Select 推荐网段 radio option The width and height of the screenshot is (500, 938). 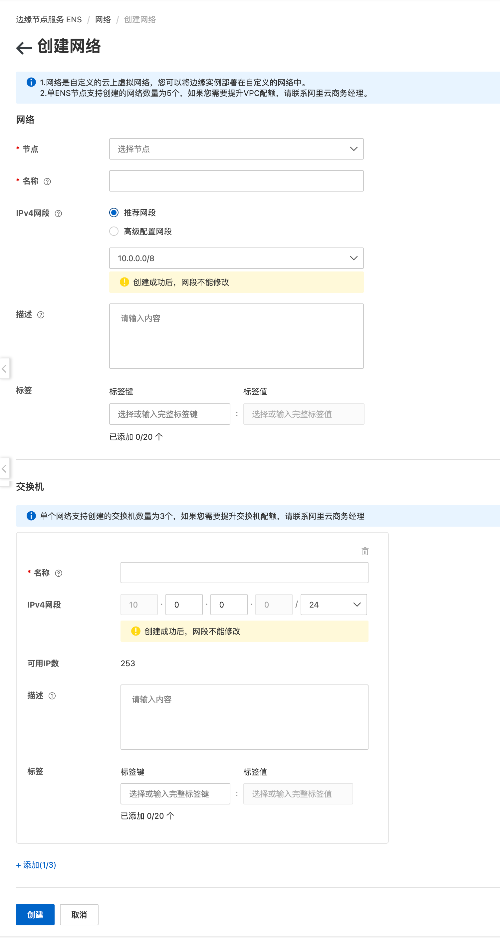pyautogui.click(x=114, y=213)
